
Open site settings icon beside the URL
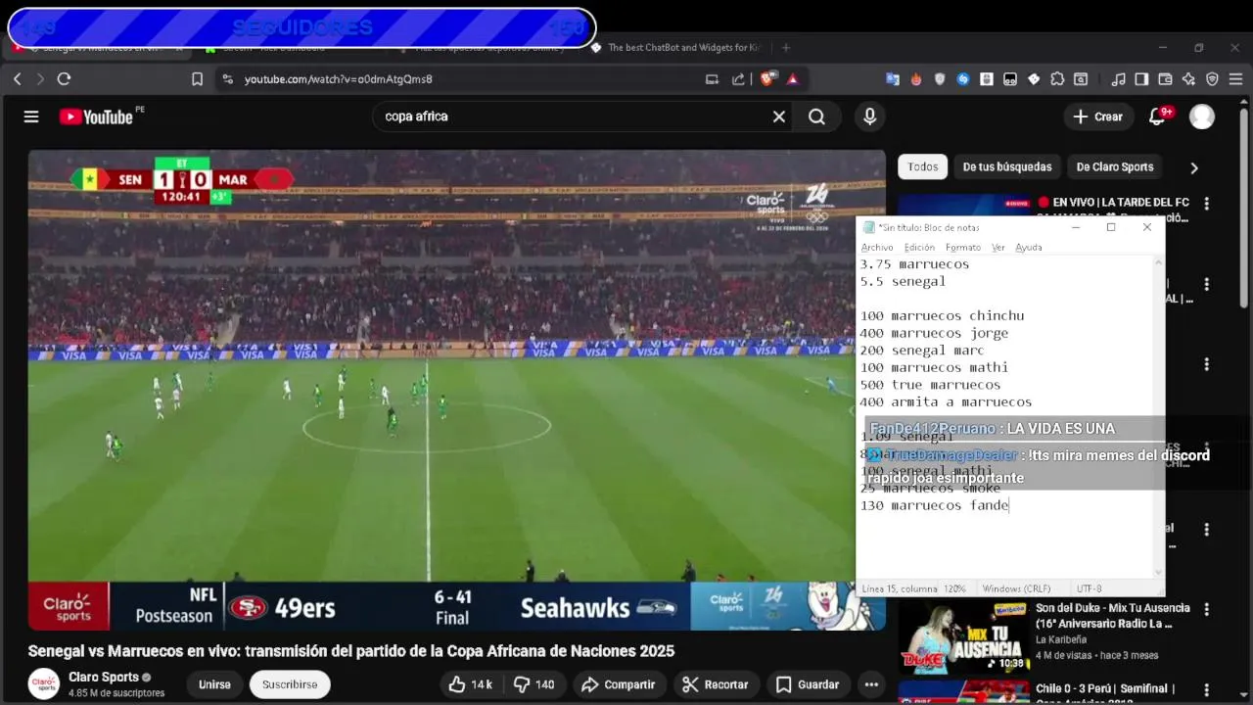(x=227, y=79)
